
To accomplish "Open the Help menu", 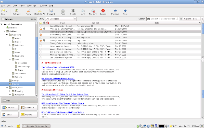I will [51, 6].
